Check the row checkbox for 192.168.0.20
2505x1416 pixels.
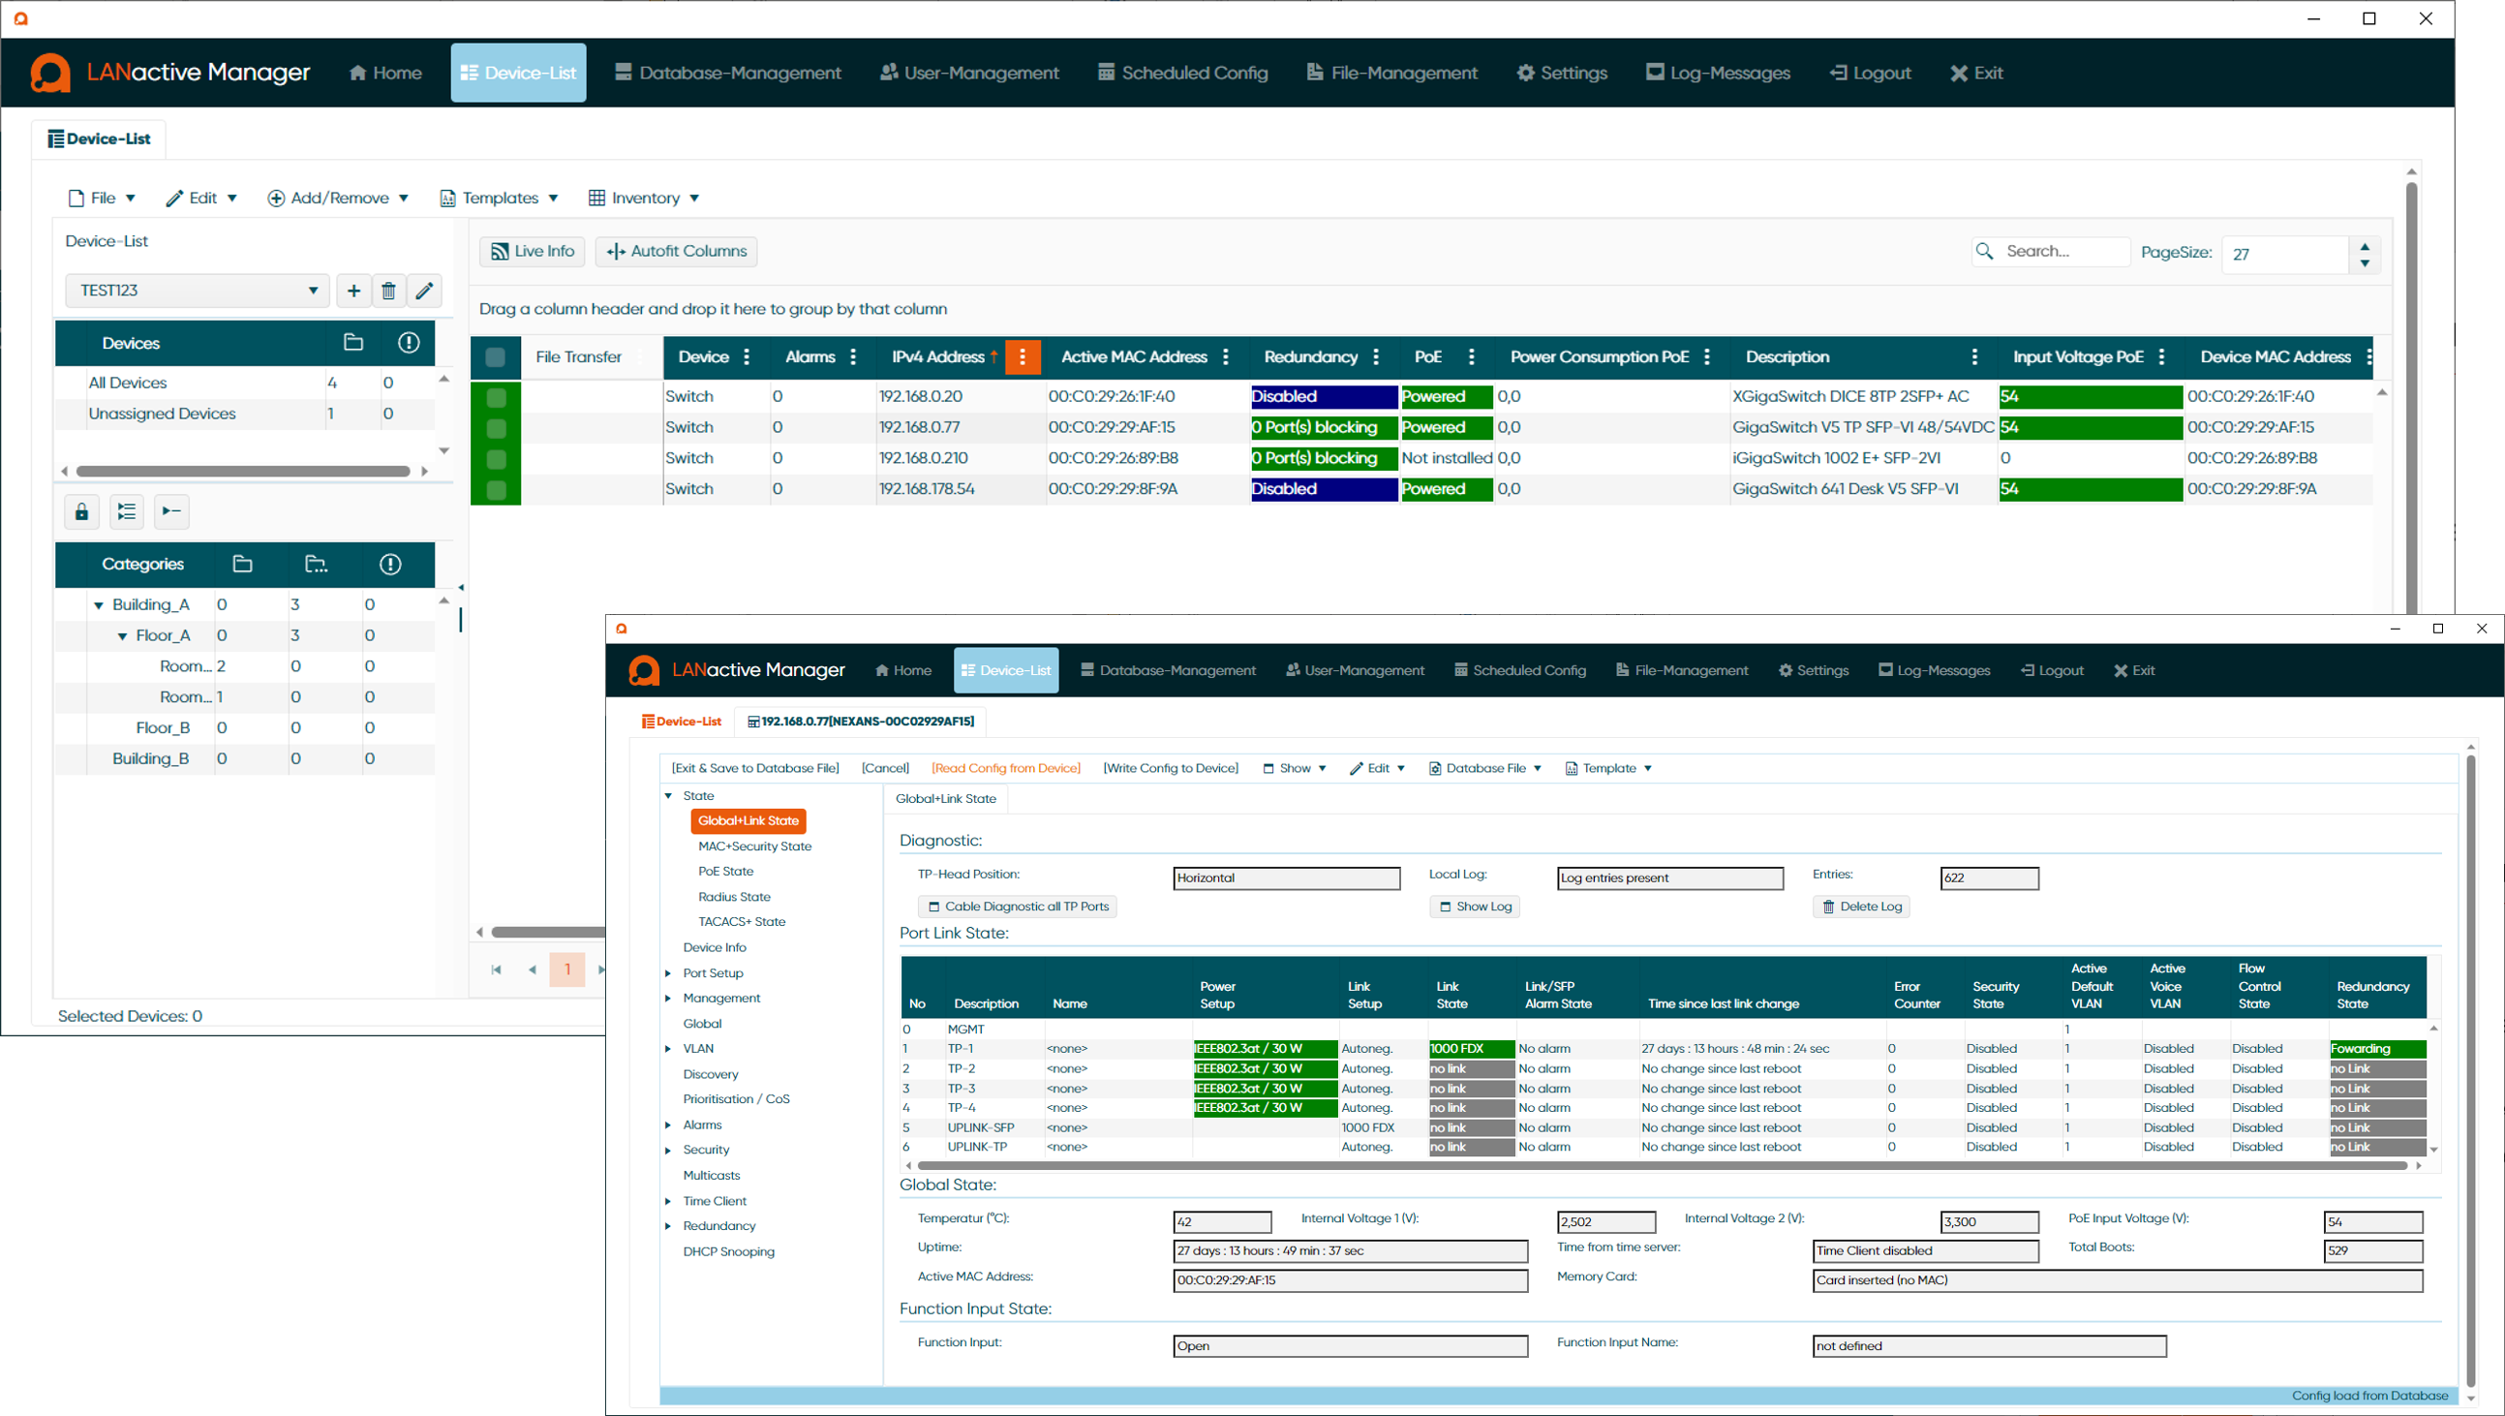(496, 397)
